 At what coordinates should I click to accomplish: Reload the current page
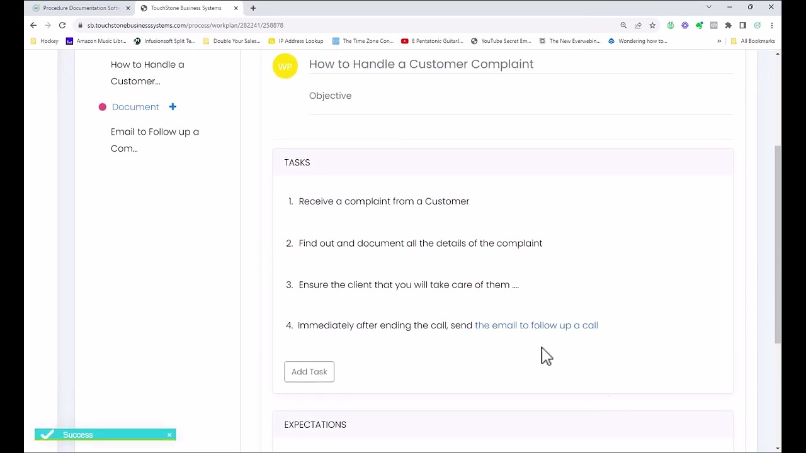coord(62,25)
